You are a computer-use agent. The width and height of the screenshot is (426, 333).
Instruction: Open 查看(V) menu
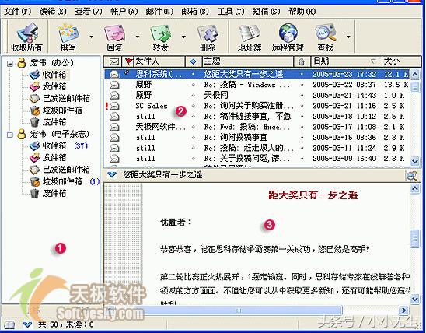89,12
